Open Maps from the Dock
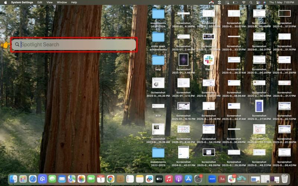The image size is (298, 186). 72,179
